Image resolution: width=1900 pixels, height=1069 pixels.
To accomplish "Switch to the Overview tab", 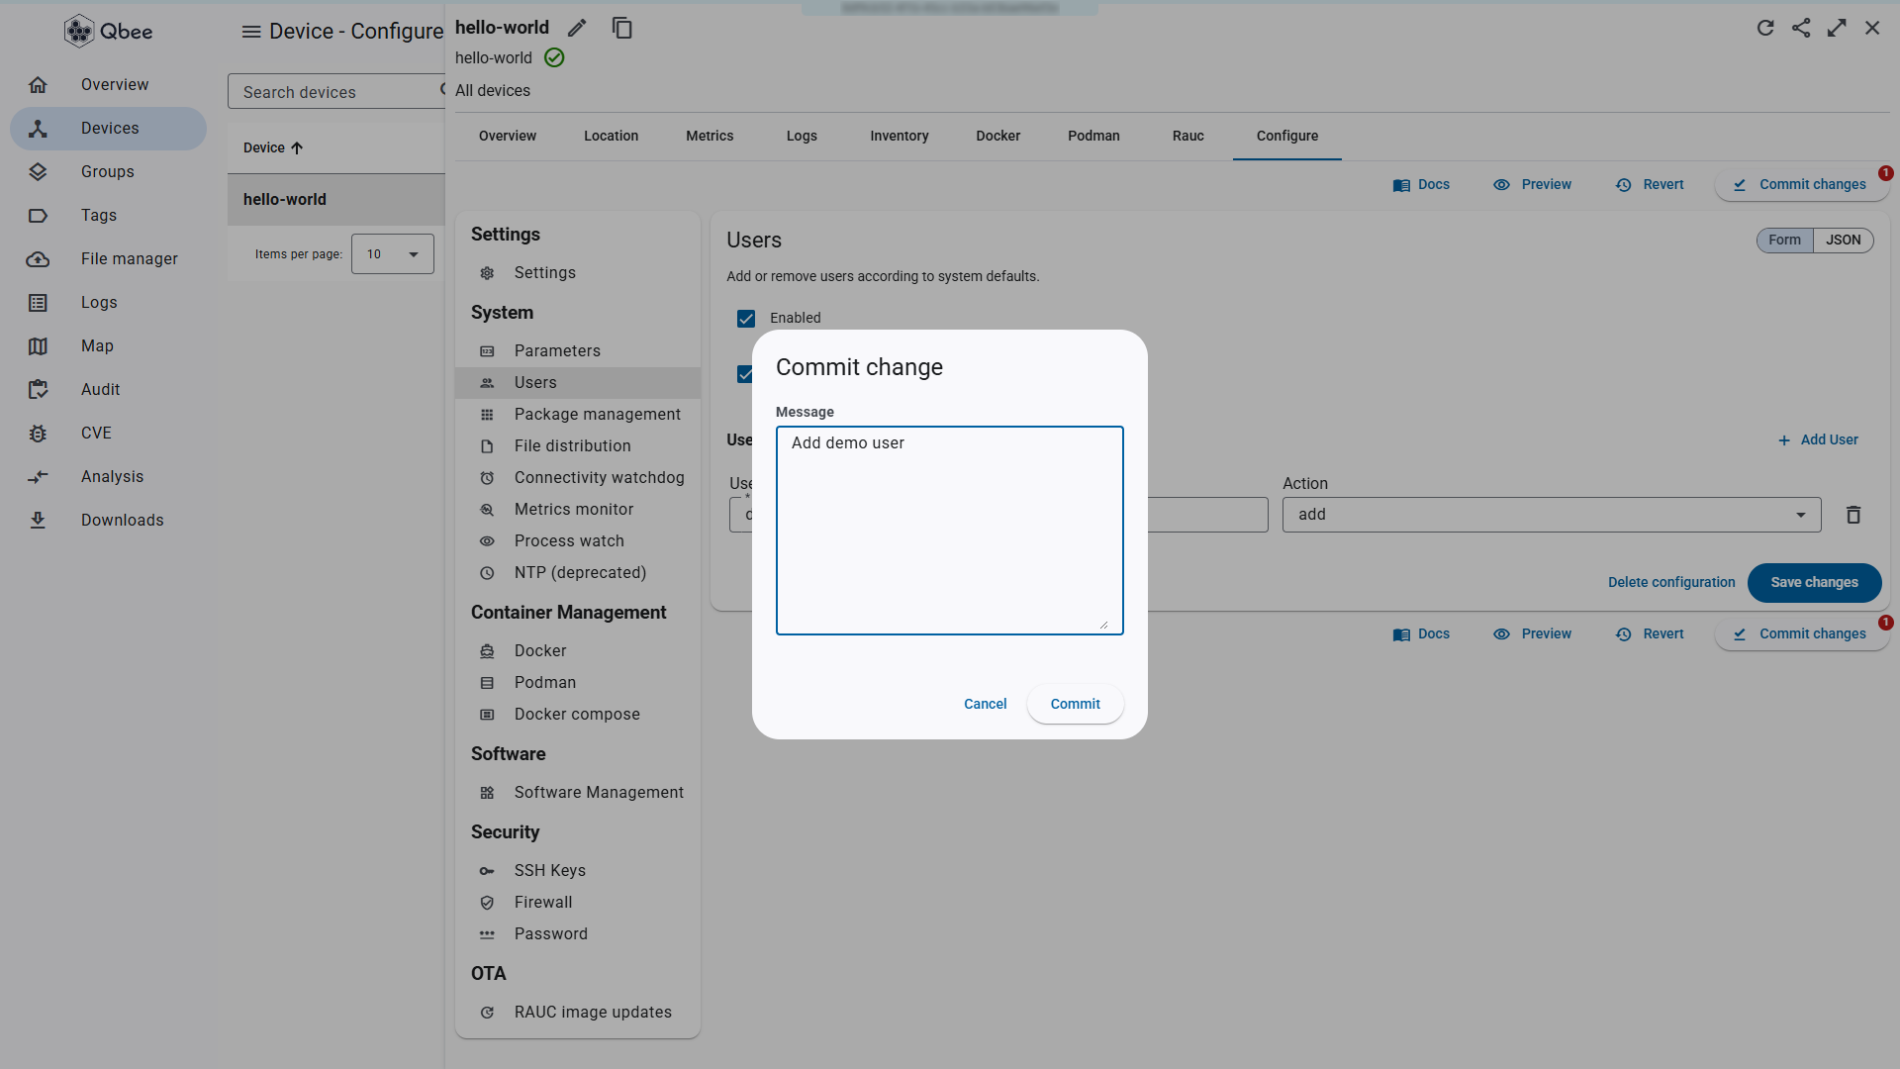I will click(x=508, y=137).
